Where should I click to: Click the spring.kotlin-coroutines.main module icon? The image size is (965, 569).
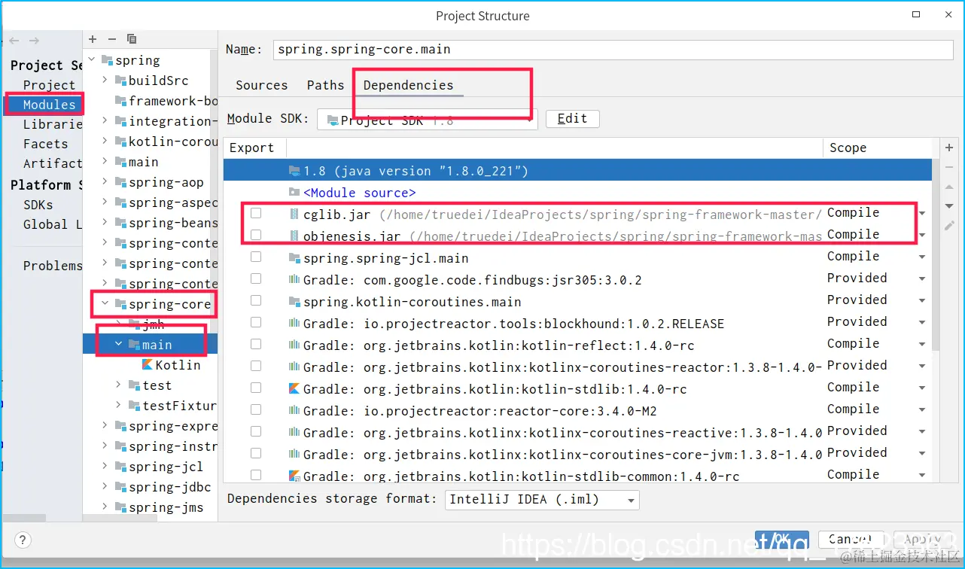point(294,302)
